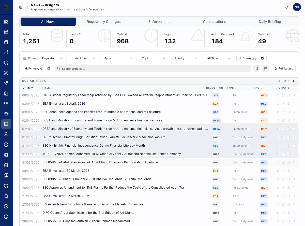
Task: Bookmark the UAE's Global Regulatory Leadership article
Action: point(288,95)
